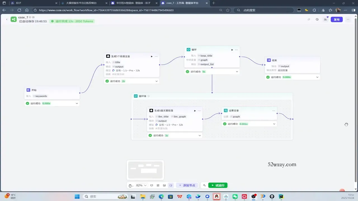Image resolution: width=358 pixels, height=201 pixels.
Task: Expand the 循环 node run result
Action: 237,71
